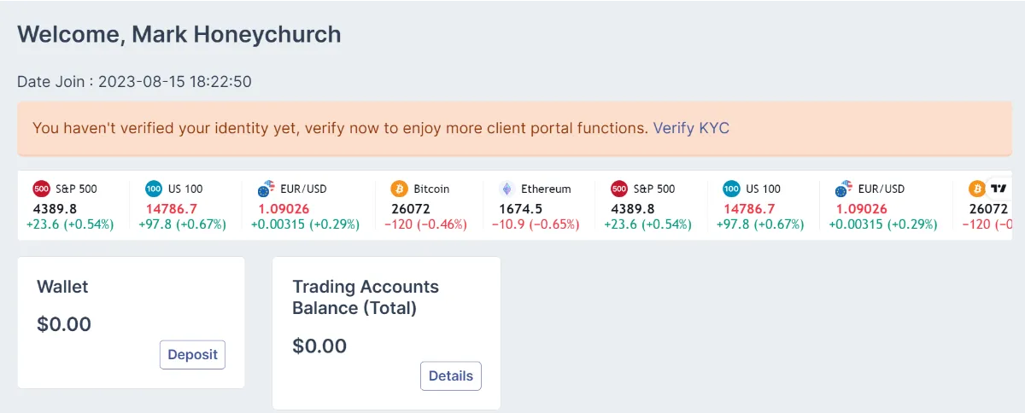Click the second EUR/USD flag icon
This screenshot has width=1025, height=413.
(845, 189)
